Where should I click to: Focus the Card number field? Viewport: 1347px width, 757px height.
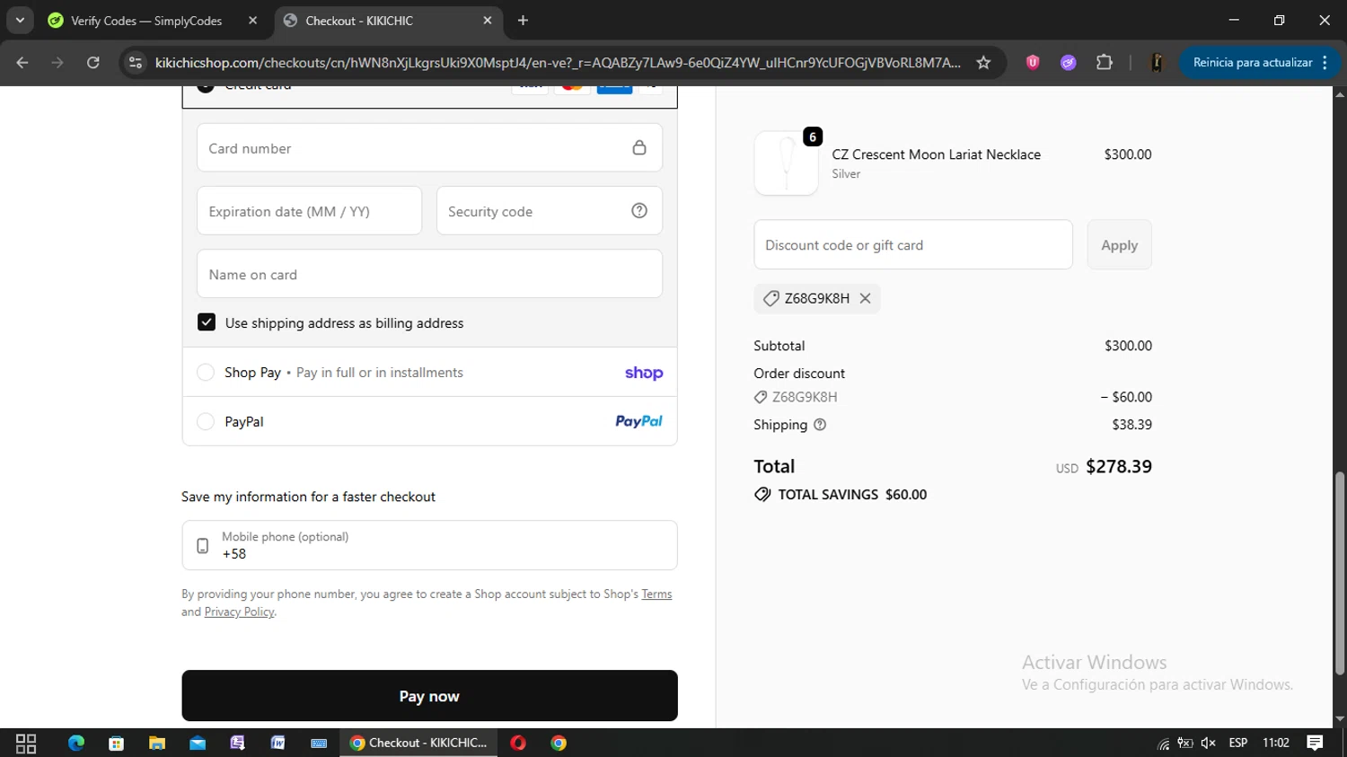point(429,147)
